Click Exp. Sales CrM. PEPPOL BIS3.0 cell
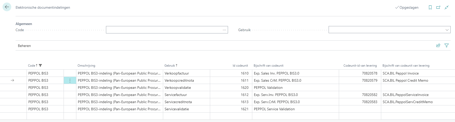Image resolution: width=455 pixels, height=122 pixels. click(x=295, y=80)
